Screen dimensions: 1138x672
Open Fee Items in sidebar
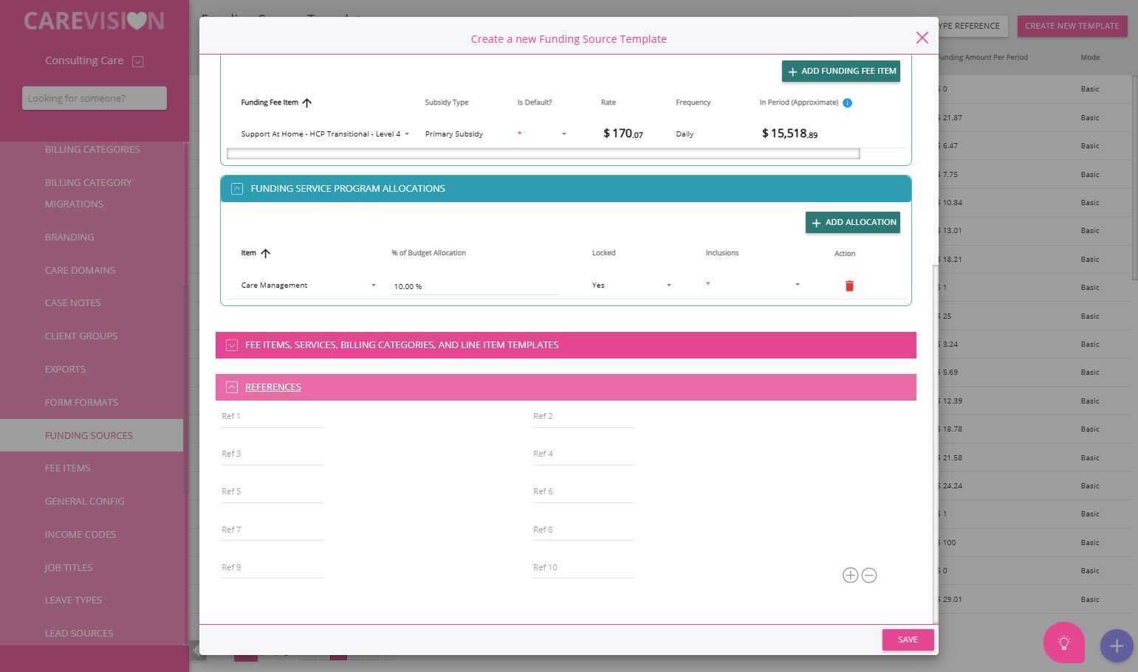(67, 468)
